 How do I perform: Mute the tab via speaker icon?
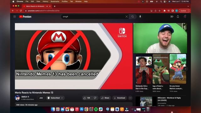[47, 6]
